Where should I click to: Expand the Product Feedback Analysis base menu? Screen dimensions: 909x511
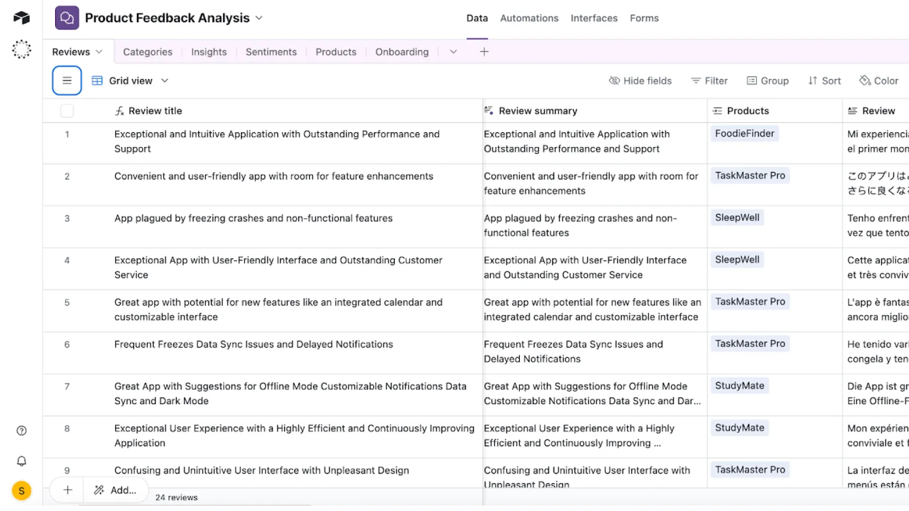259,18
